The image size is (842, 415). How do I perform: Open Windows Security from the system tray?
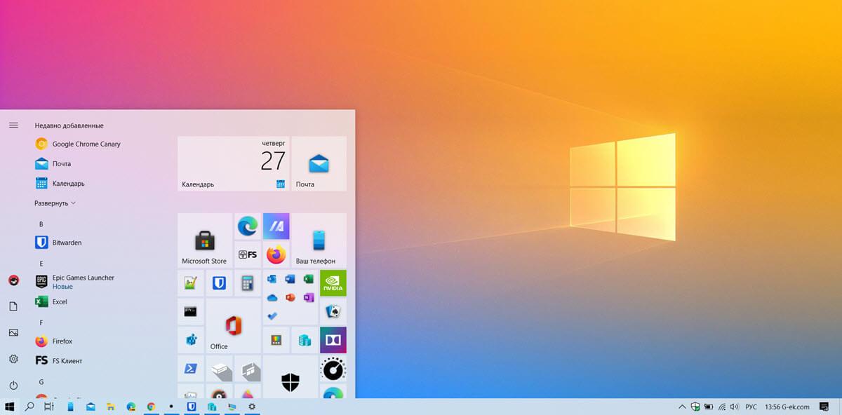[695, 407]
